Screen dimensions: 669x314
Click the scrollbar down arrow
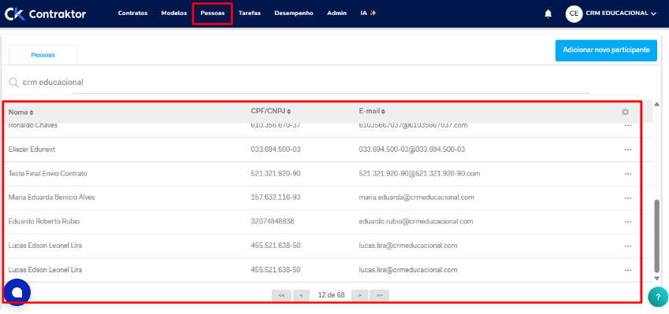coord(657,279)
